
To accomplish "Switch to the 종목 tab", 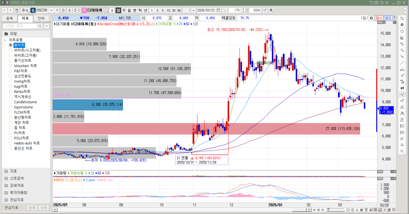I will [x=10, y=18].
